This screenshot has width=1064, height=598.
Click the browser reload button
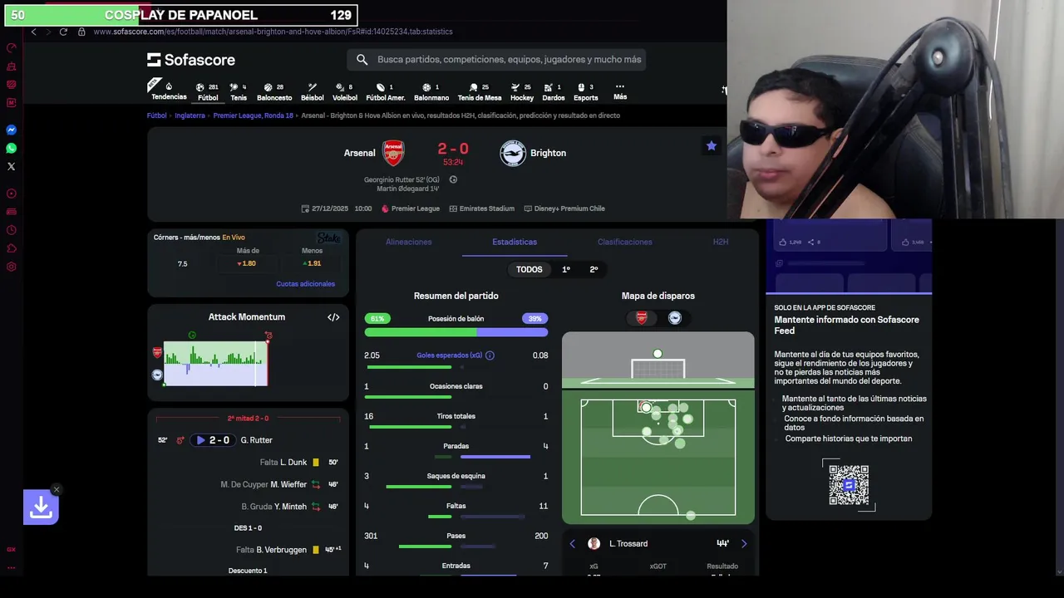pos(63,32)
